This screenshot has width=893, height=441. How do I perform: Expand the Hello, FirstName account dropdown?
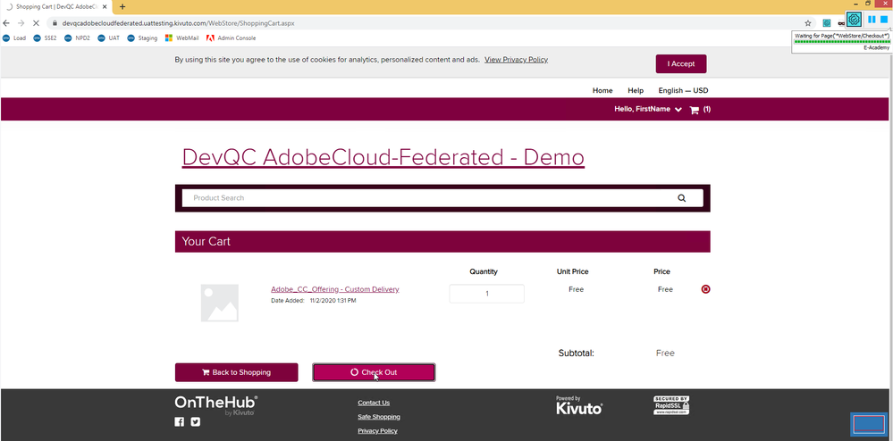(x=648, y=110)
